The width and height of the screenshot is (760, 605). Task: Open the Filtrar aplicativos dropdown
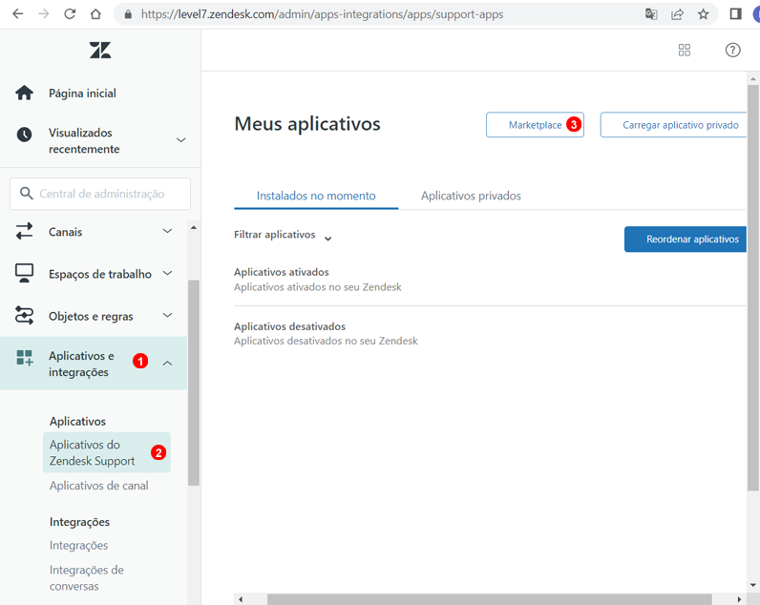[x=283, y=236]
